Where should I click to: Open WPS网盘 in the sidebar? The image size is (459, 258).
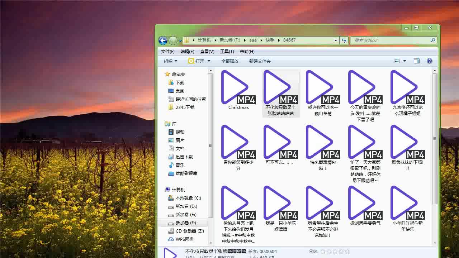pyautogui.click(x=181, y=239)
